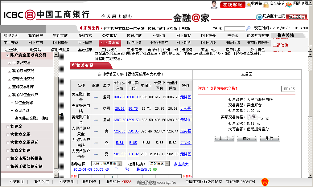The image size is (313, 187).
Task: Click main page scrollbar down arrow
Action: (x=311, y=175)
